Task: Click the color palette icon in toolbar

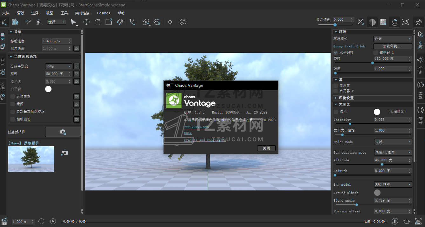Action: point(183,22)
